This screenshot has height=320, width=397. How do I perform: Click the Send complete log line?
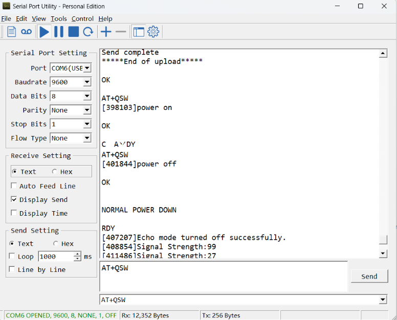[x=130, y=52]
